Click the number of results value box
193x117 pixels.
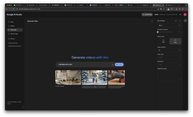pos(179,32)
